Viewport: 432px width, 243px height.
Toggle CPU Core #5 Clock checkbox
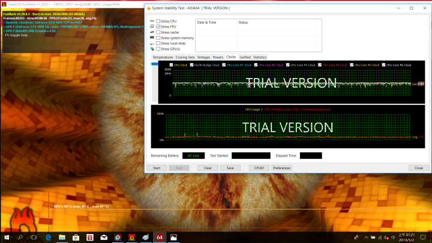coord(352,65)
